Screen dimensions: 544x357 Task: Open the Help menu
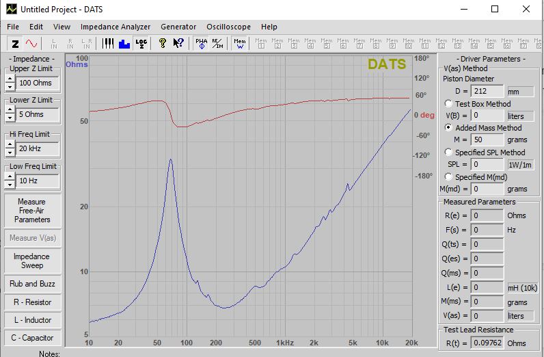coord(269,27)
